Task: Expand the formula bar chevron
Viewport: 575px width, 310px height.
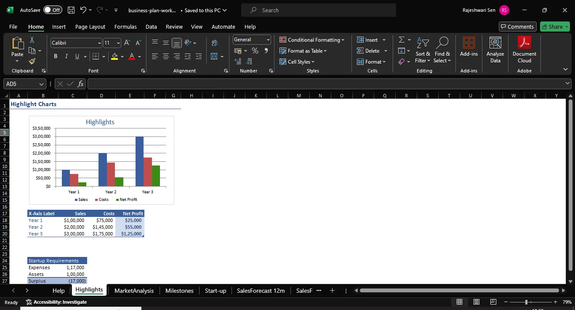Action: (x=568, y=83)
